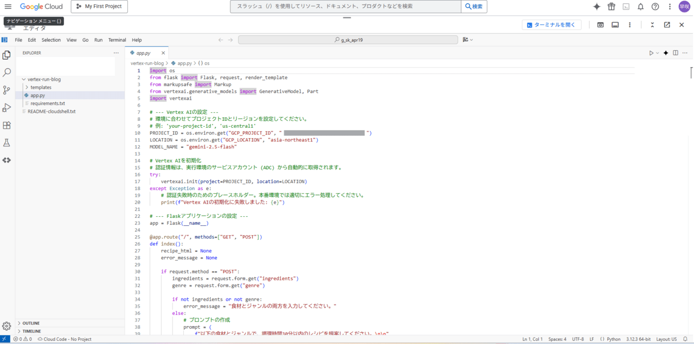Expand the templates folder
Screen dimensions: 694x344
(41, 87)
